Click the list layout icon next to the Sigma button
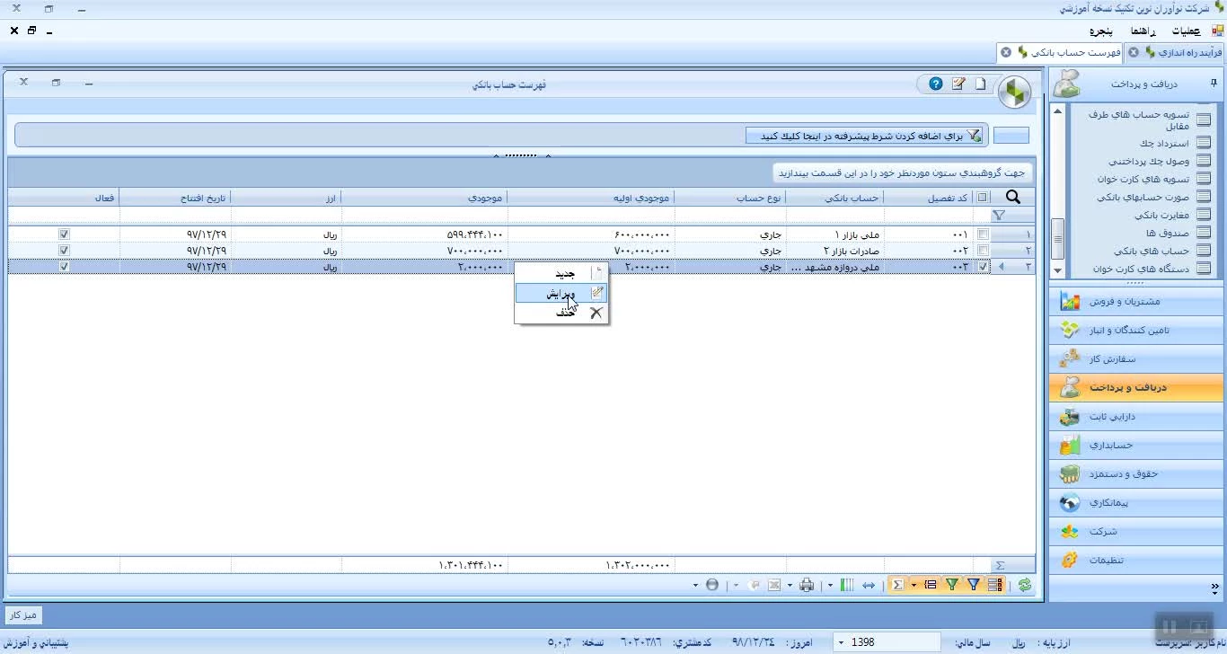Screen dimensions: 1227x654 (x=931, y=585)
